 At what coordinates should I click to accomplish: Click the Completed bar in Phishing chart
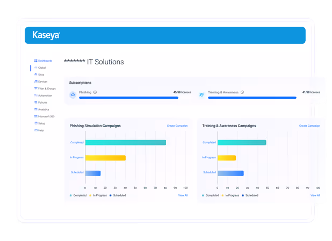[x=126, y=143]
